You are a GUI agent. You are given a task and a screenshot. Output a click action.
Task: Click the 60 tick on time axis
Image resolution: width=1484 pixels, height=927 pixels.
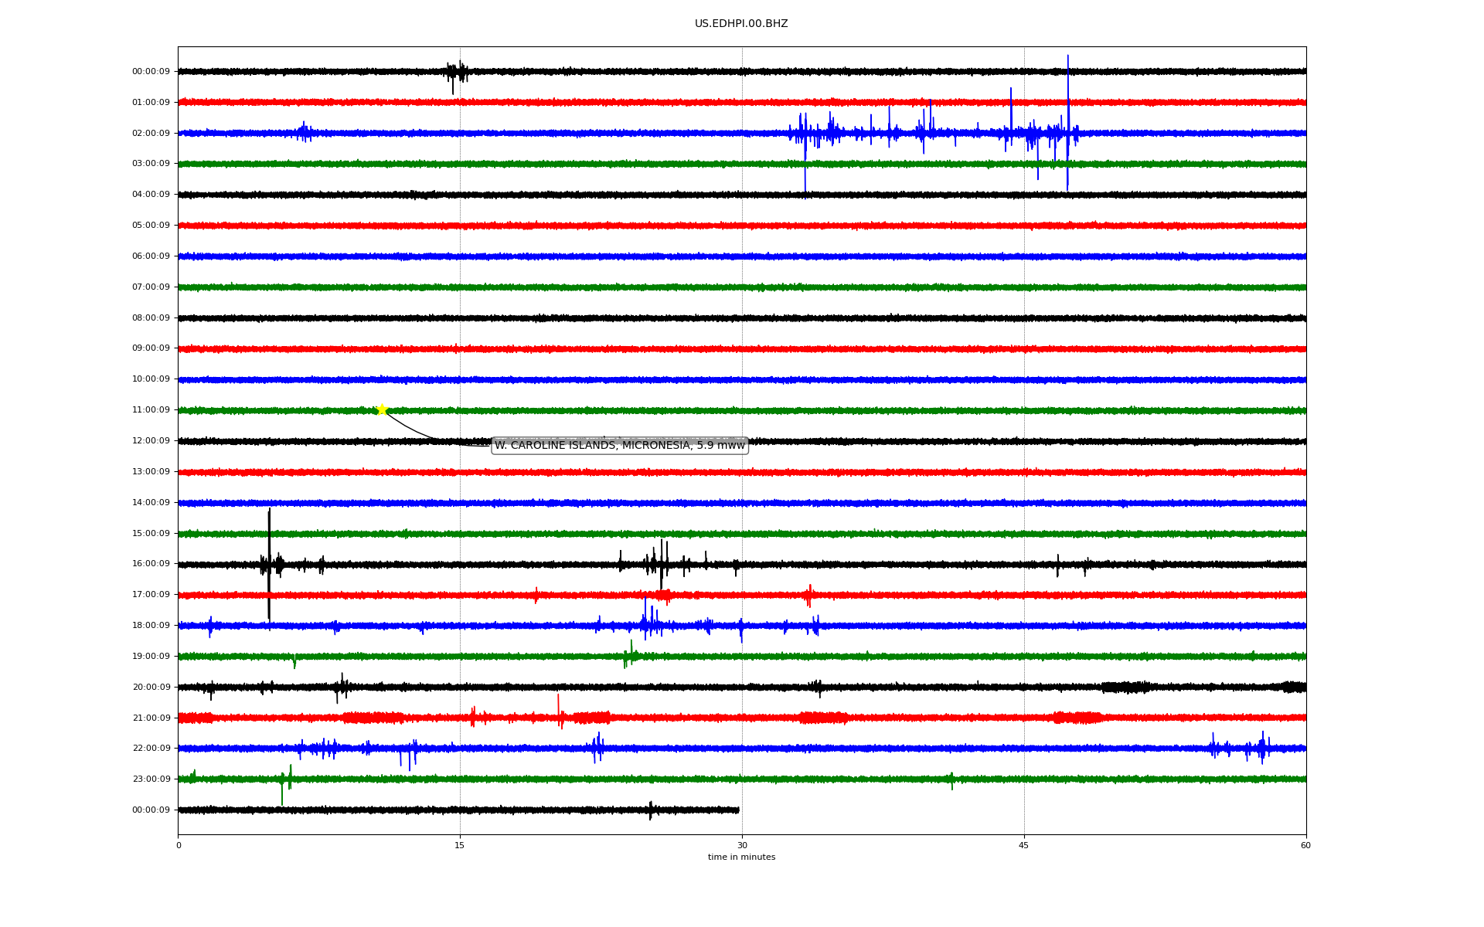(x=1305, y=845)
